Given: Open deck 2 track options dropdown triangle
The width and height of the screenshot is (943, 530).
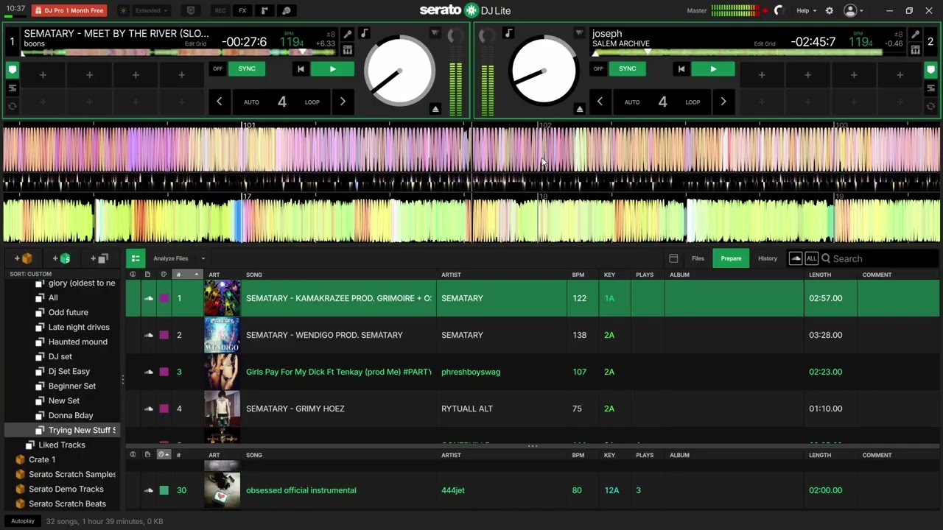Looking at the screenshot, I should tap(579, 34).
